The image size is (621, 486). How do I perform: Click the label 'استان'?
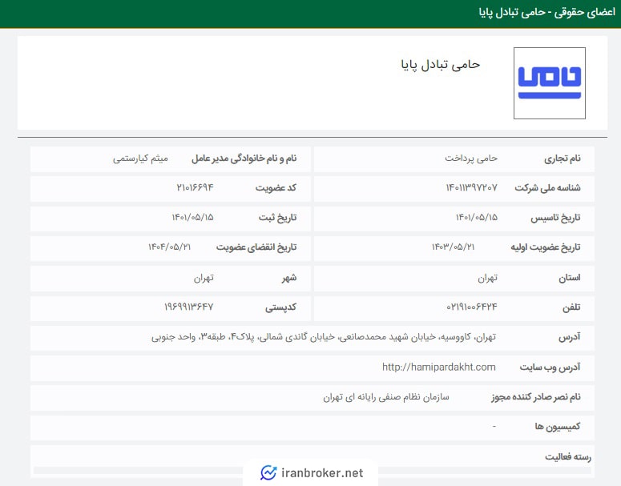click(x=570, y=278)
